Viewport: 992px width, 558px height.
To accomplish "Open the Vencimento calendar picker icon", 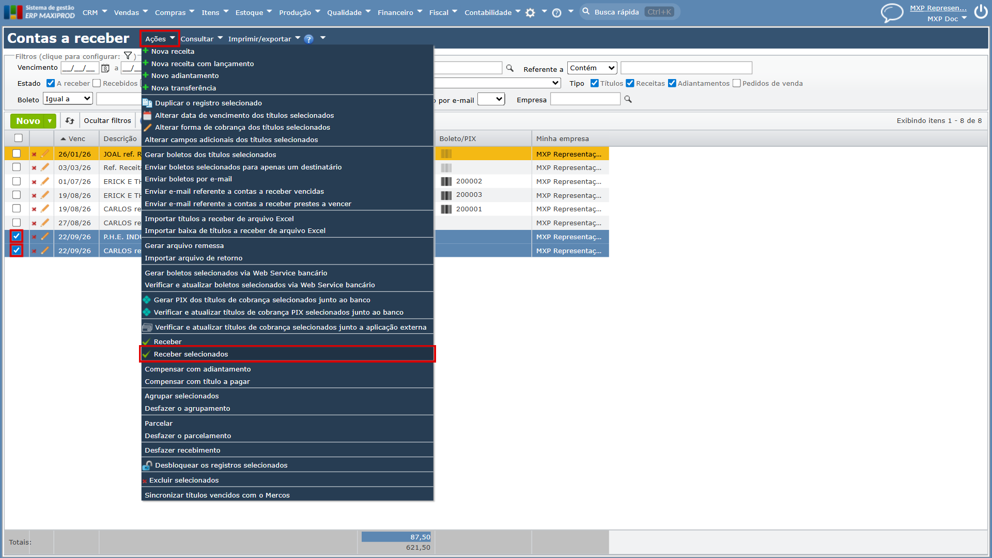I will tap(105, 68).
